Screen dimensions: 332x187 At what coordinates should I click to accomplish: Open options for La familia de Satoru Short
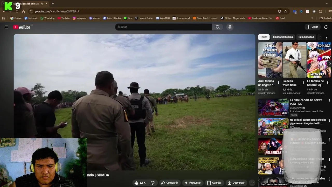tap(328, 83)
